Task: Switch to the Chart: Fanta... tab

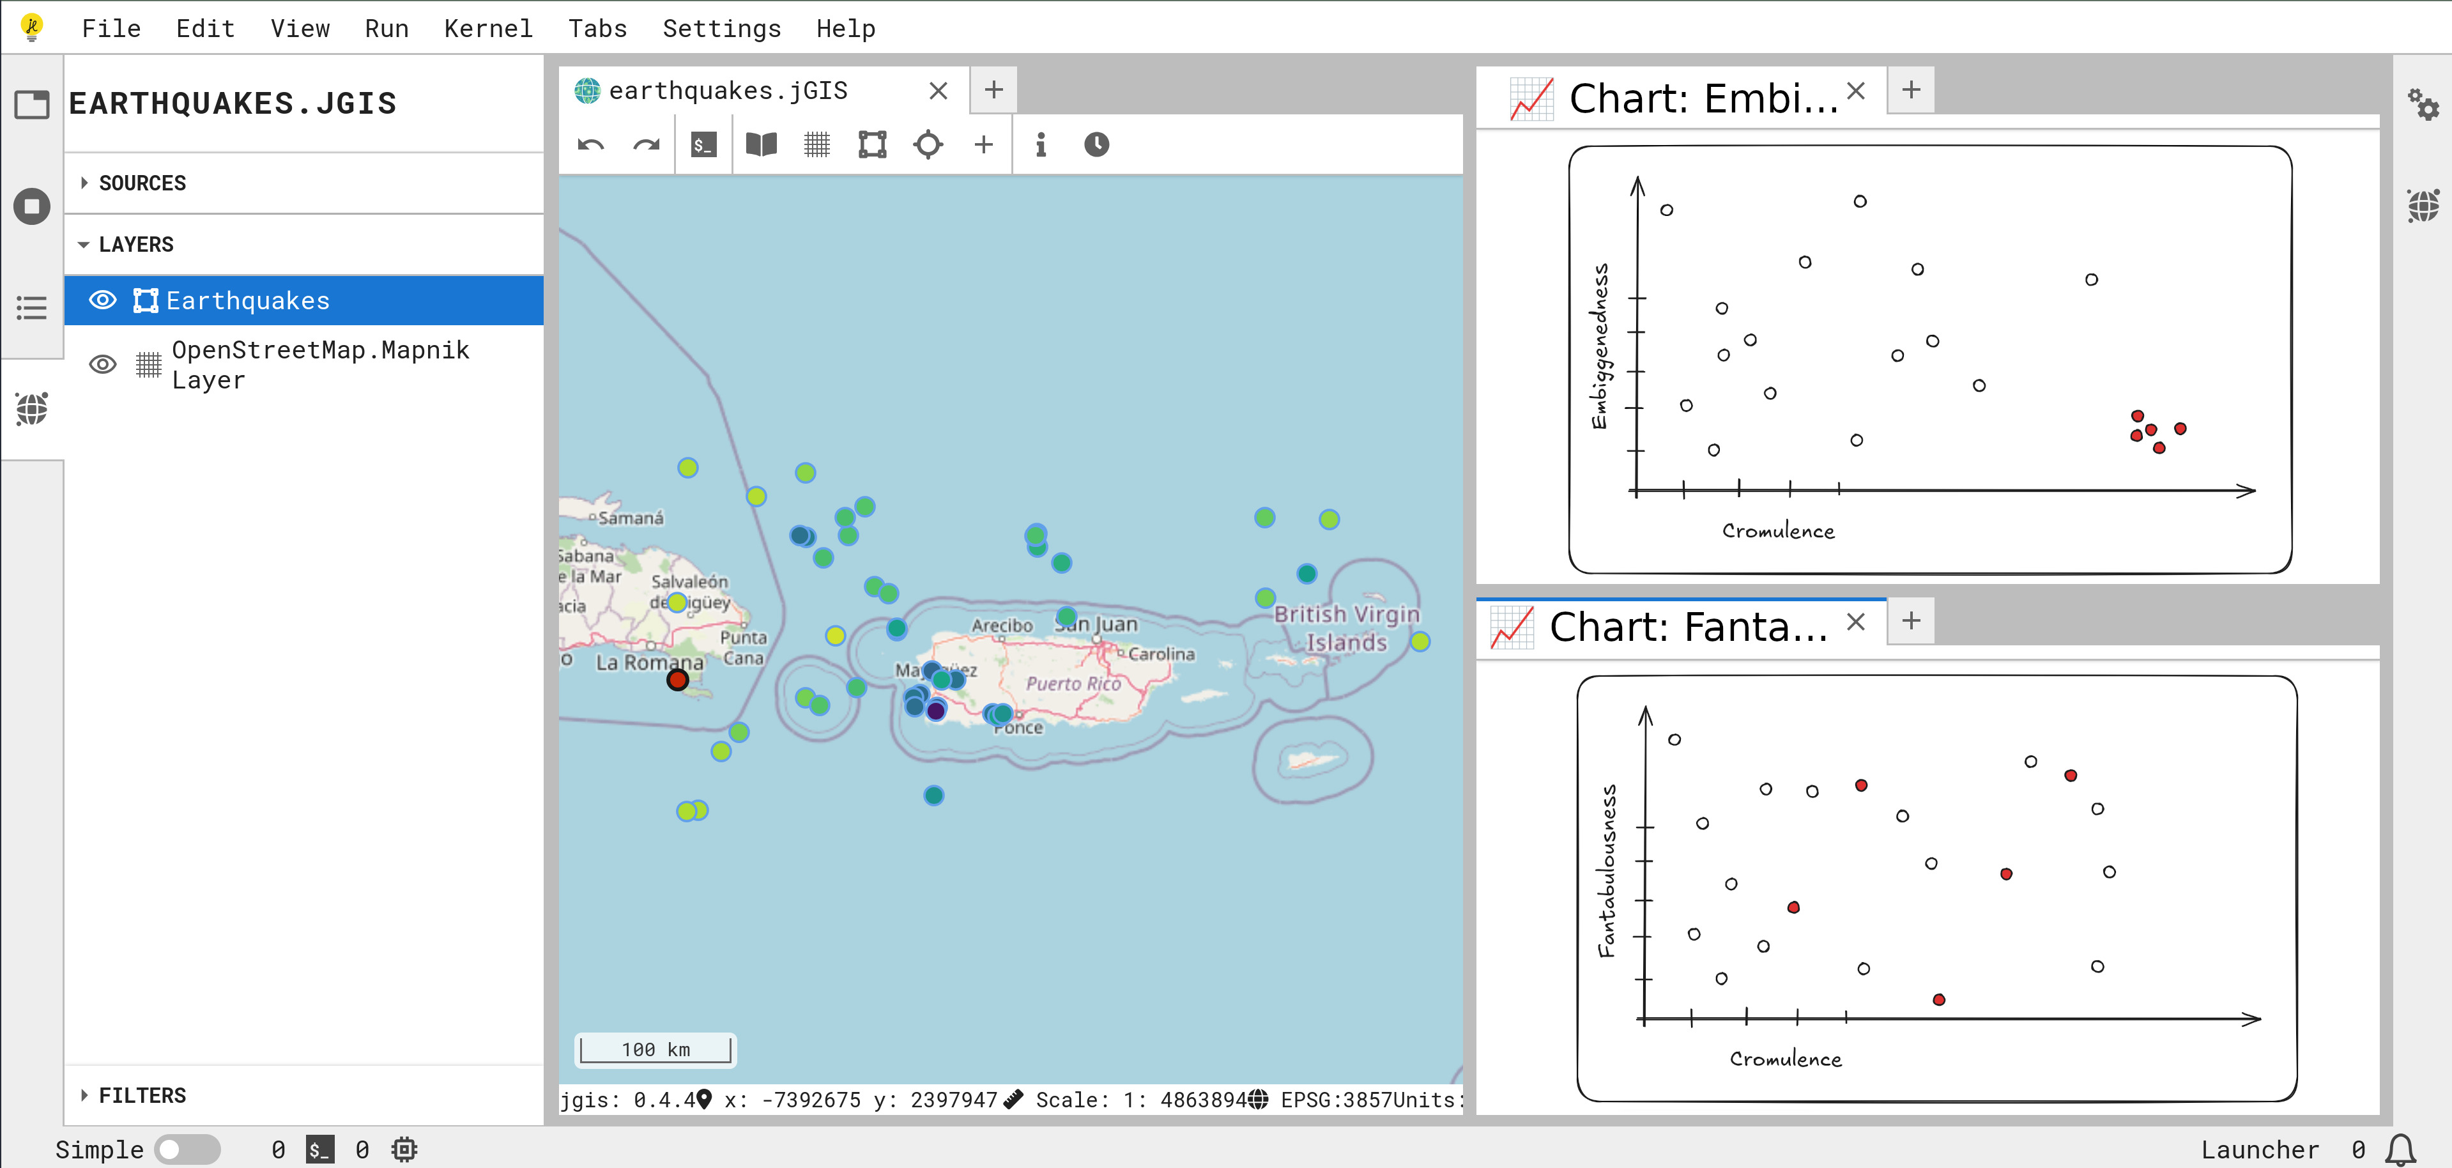Action: tap(1687, 626)
